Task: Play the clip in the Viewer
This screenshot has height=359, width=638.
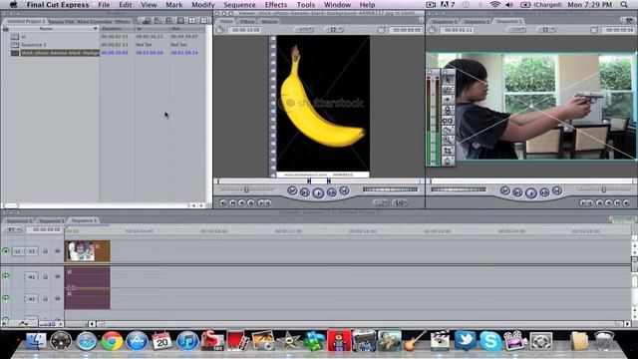Action: tap(318, 192)
